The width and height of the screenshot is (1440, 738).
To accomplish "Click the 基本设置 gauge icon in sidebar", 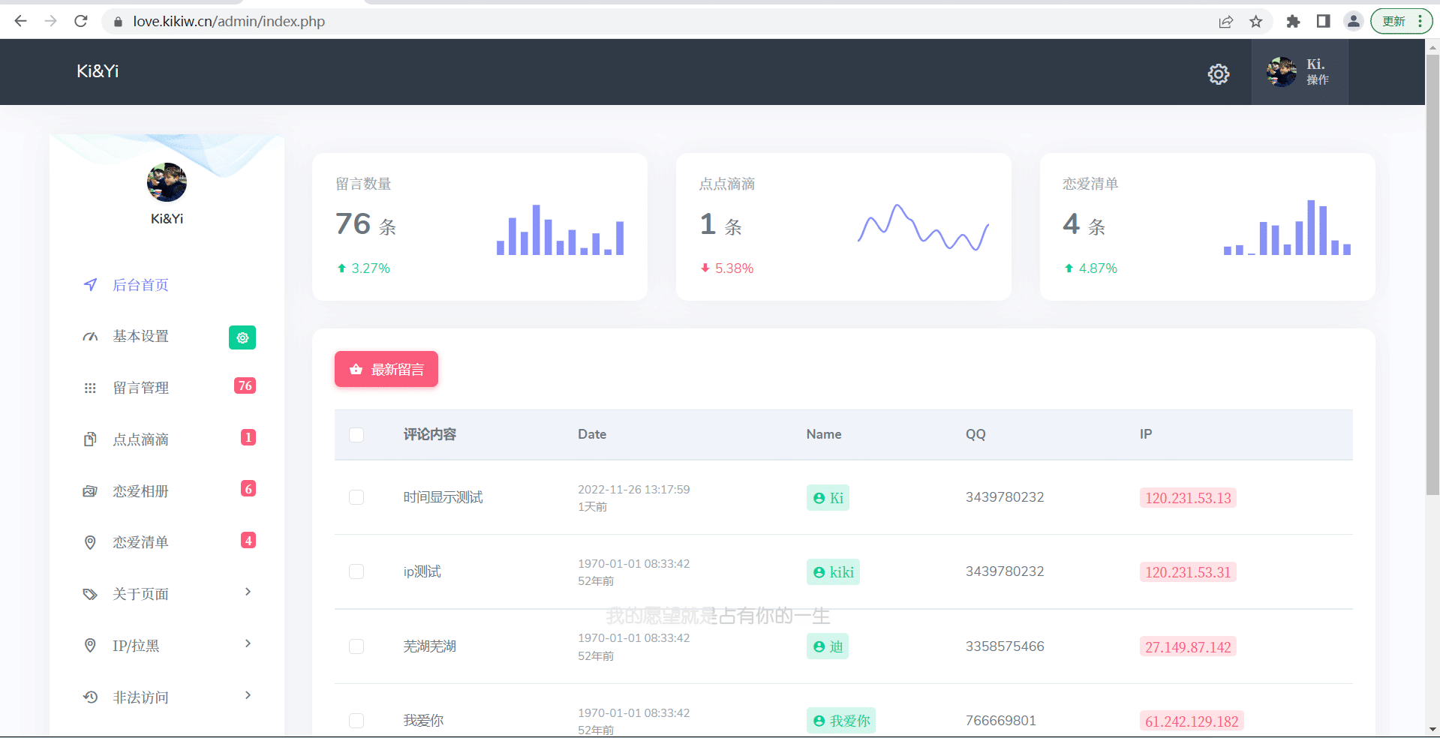I will coord(90,336).
